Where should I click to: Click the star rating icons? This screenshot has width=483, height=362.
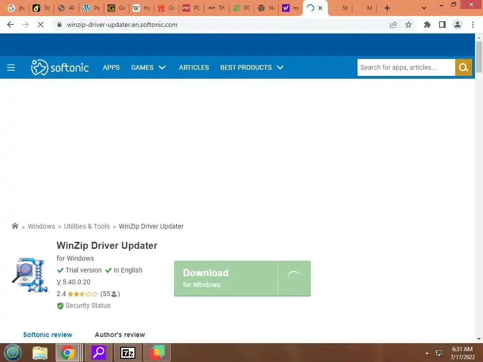pos(83,294)
